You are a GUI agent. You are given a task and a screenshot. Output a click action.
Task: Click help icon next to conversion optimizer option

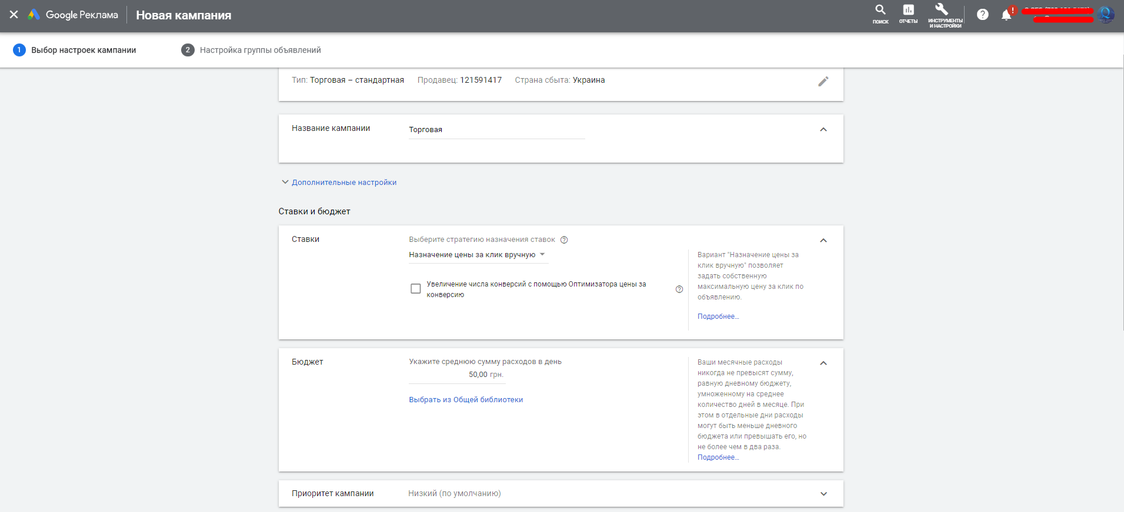pos(679,289)
